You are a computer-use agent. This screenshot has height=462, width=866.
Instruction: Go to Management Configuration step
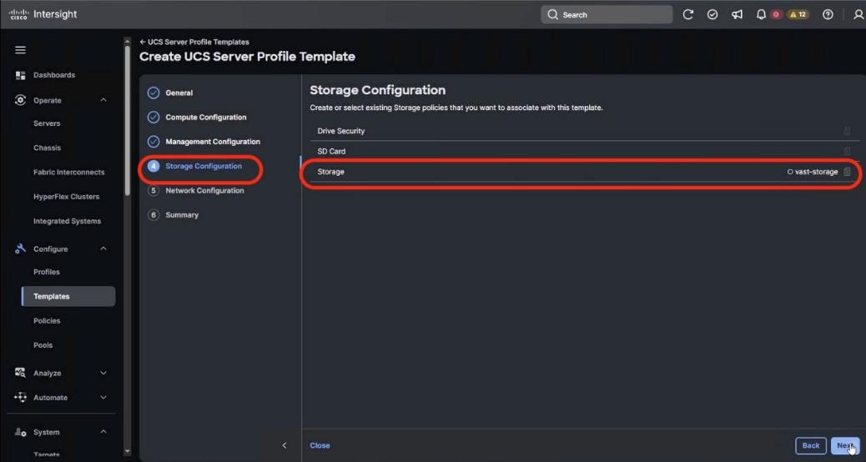click(x=213, y=142)
